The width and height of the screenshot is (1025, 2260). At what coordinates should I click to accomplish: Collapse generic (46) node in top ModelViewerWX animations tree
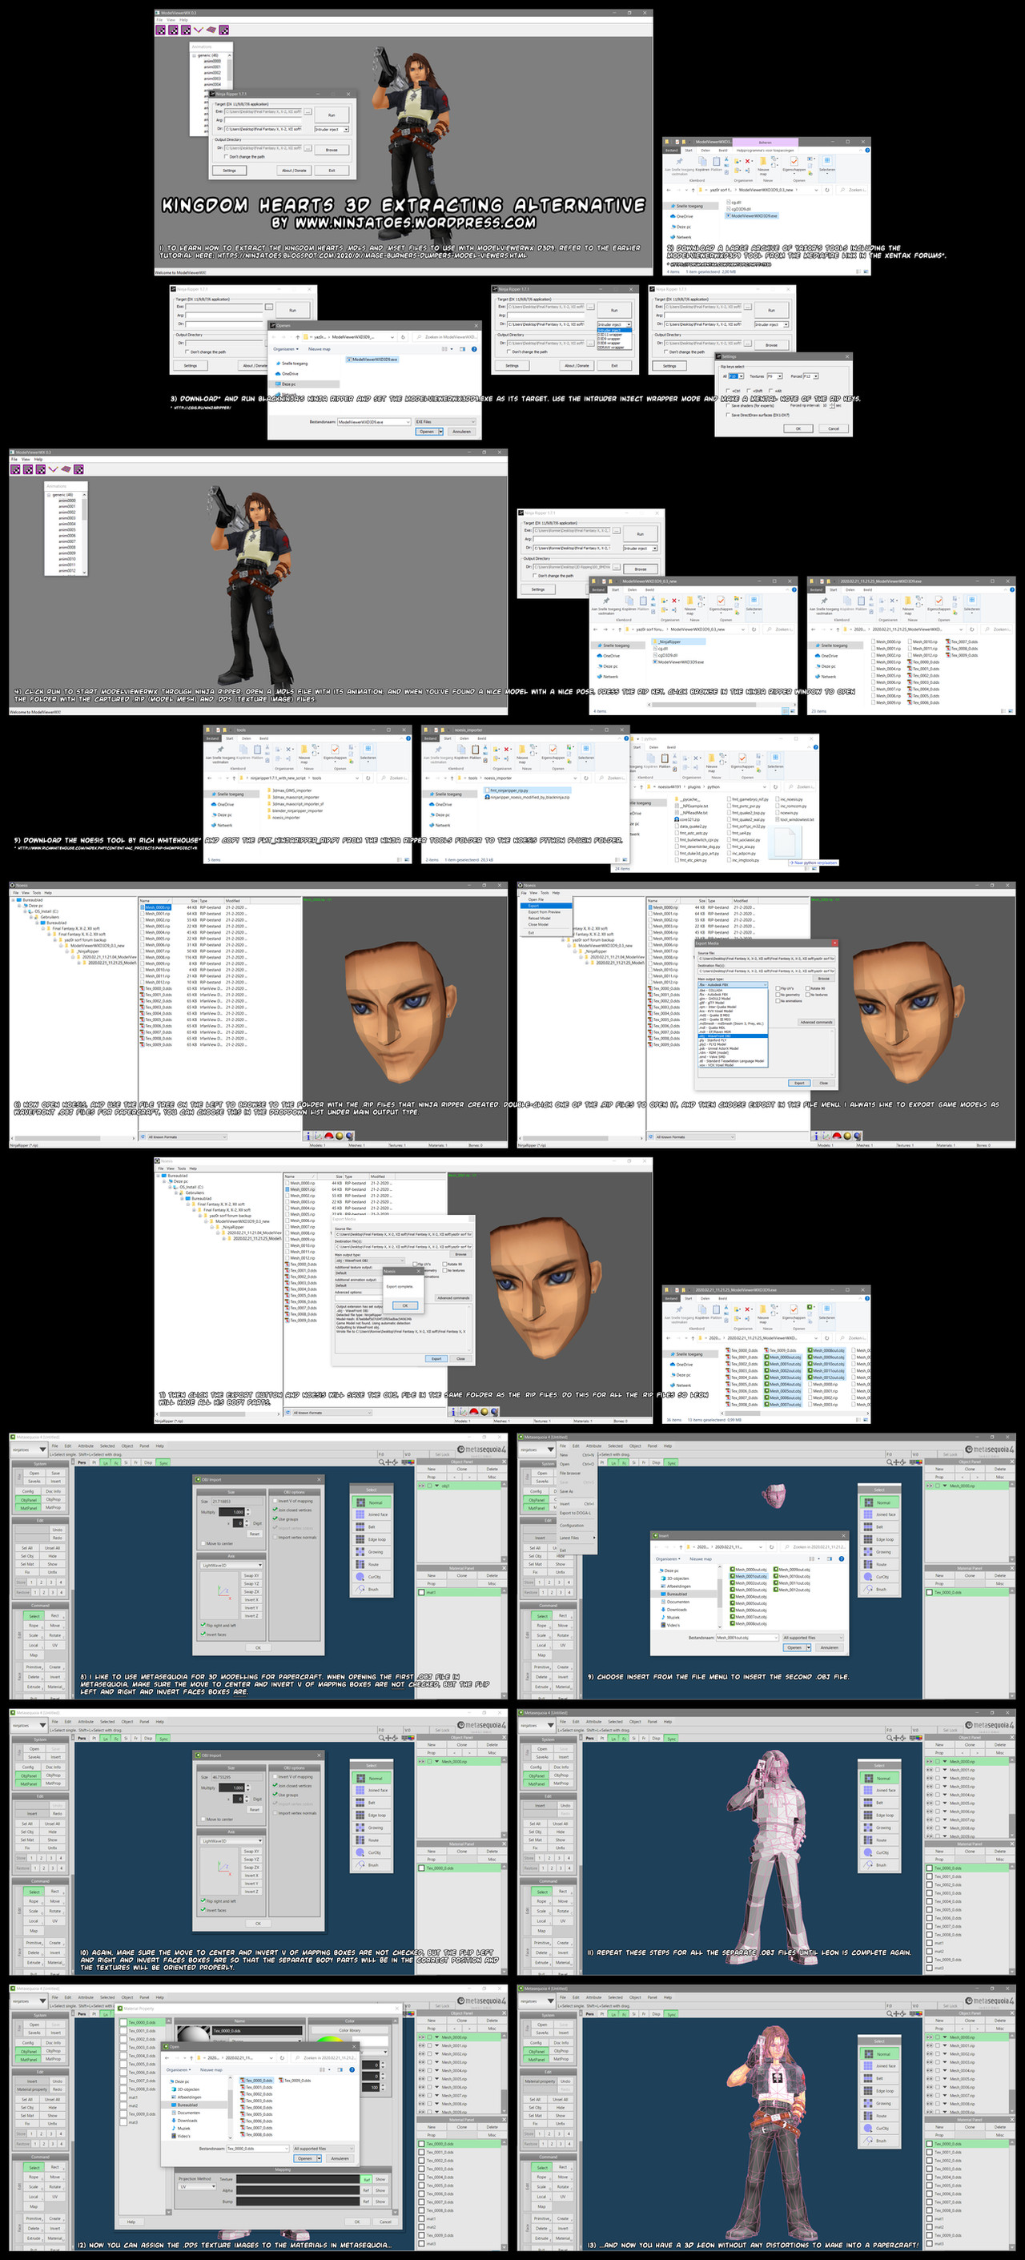(x=194, y=56)
